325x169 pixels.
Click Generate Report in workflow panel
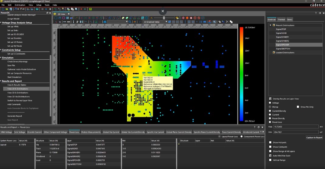(x=15, y=116)
